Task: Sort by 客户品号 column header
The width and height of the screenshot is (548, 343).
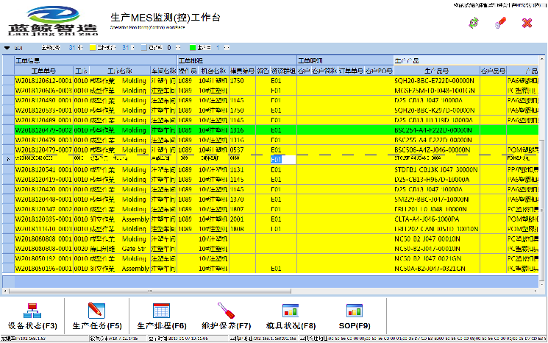Action: [x=493, y=71]
